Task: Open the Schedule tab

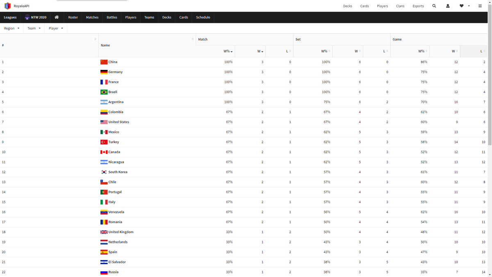Action: pos(203,17)
